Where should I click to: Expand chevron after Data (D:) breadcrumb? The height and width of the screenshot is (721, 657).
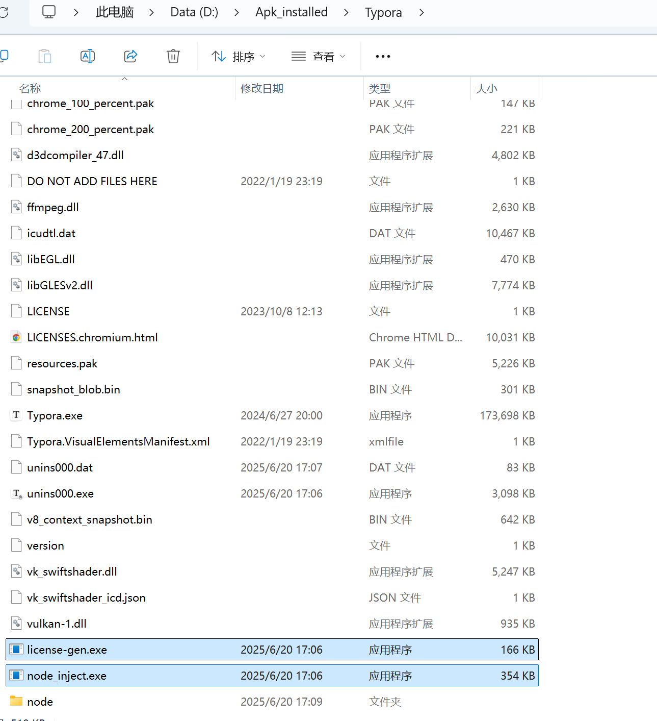pos(236,12)
